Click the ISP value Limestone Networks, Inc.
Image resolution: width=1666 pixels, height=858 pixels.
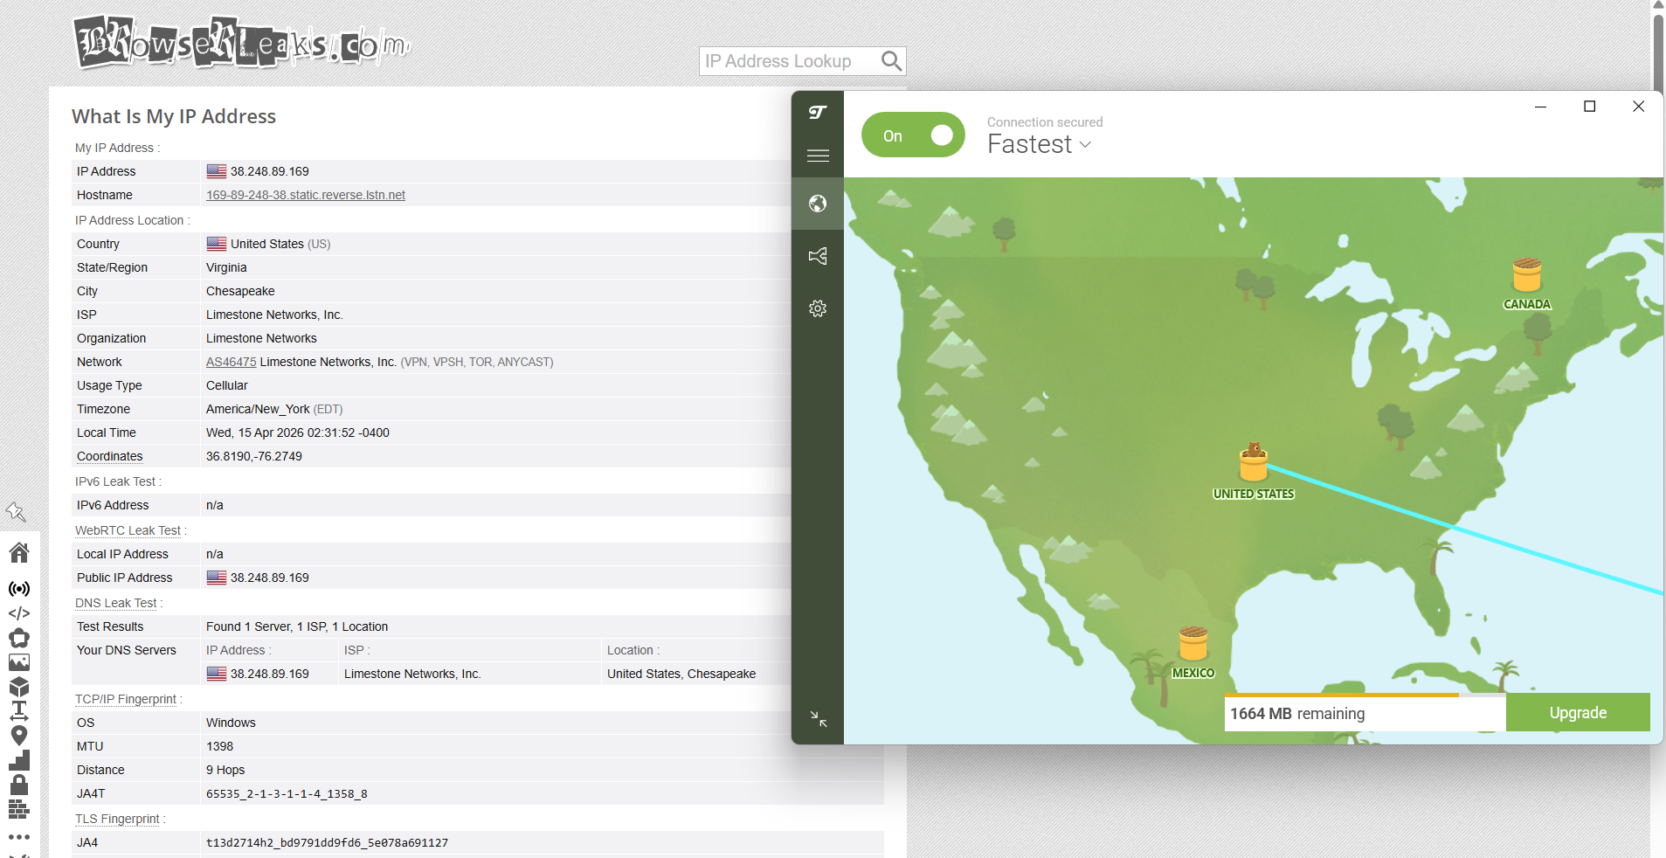(274, 315)
